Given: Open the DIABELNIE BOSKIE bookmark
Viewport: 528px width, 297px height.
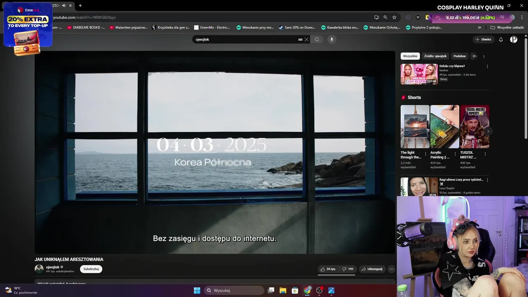Looking at the screenshot, I should (x=86, y=28).
